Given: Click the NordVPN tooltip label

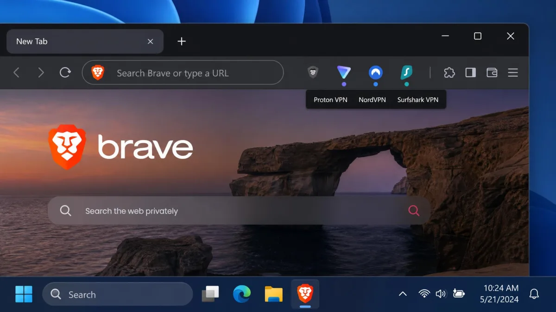Looking at the screenshot, I should click(372, 99).
